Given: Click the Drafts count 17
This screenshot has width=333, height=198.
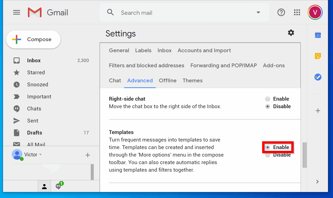Looking at the screenshot, I should tap(86, 133).
